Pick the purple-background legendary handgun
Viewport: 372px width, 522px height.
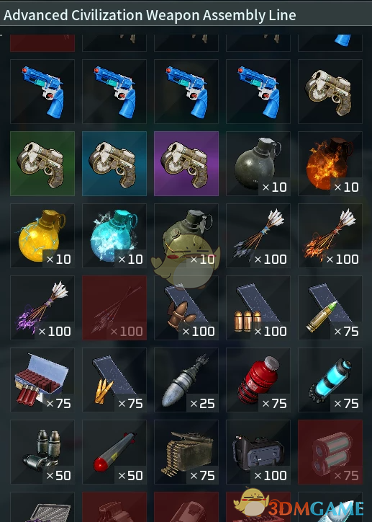pos(186,164)
